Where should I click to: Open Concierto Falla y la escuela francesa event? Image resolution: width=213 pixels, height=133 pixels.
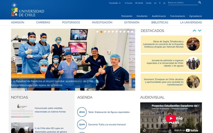pyautogui.click(x=107, y=124)
